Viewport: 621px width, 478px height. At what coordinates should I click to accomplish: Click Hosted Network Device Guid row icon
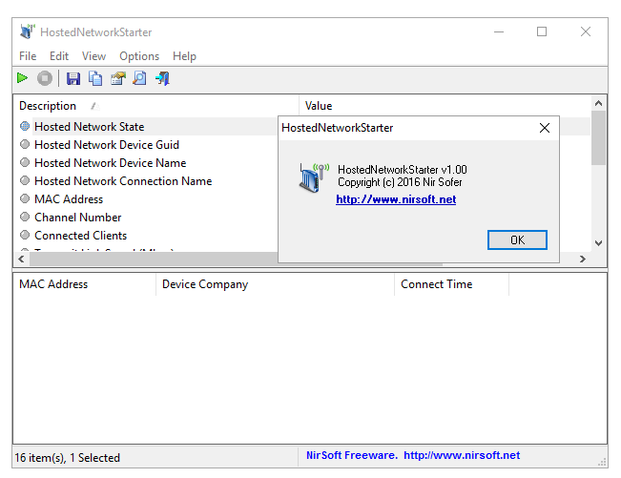(25, 144)
